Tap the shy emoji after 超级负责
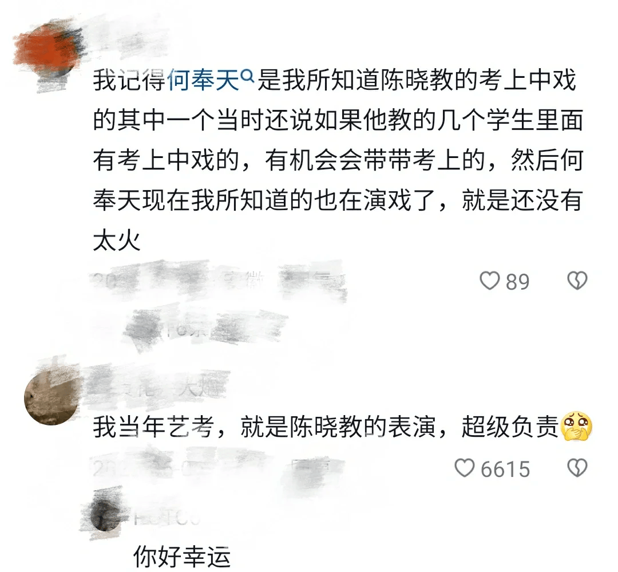618x572 pixels. (x=576, y=427)
